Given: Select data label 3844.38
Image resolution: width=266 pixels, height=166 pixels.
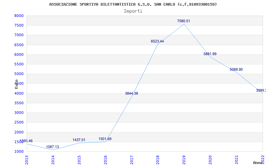Looking at the screenshot, I should 131,93.
